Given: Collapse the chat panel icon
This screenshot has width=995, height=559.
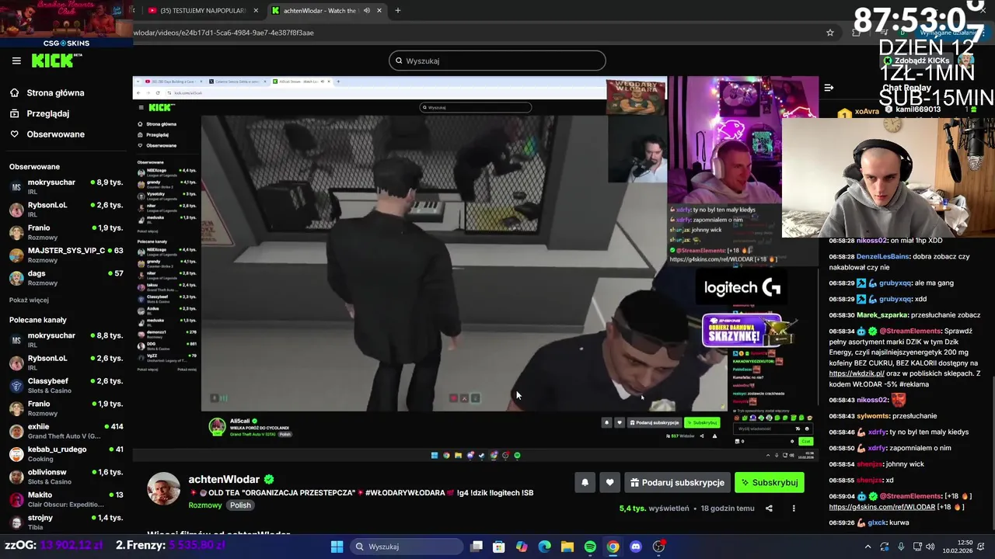Looking at the screenshot, I should [829, 88].
